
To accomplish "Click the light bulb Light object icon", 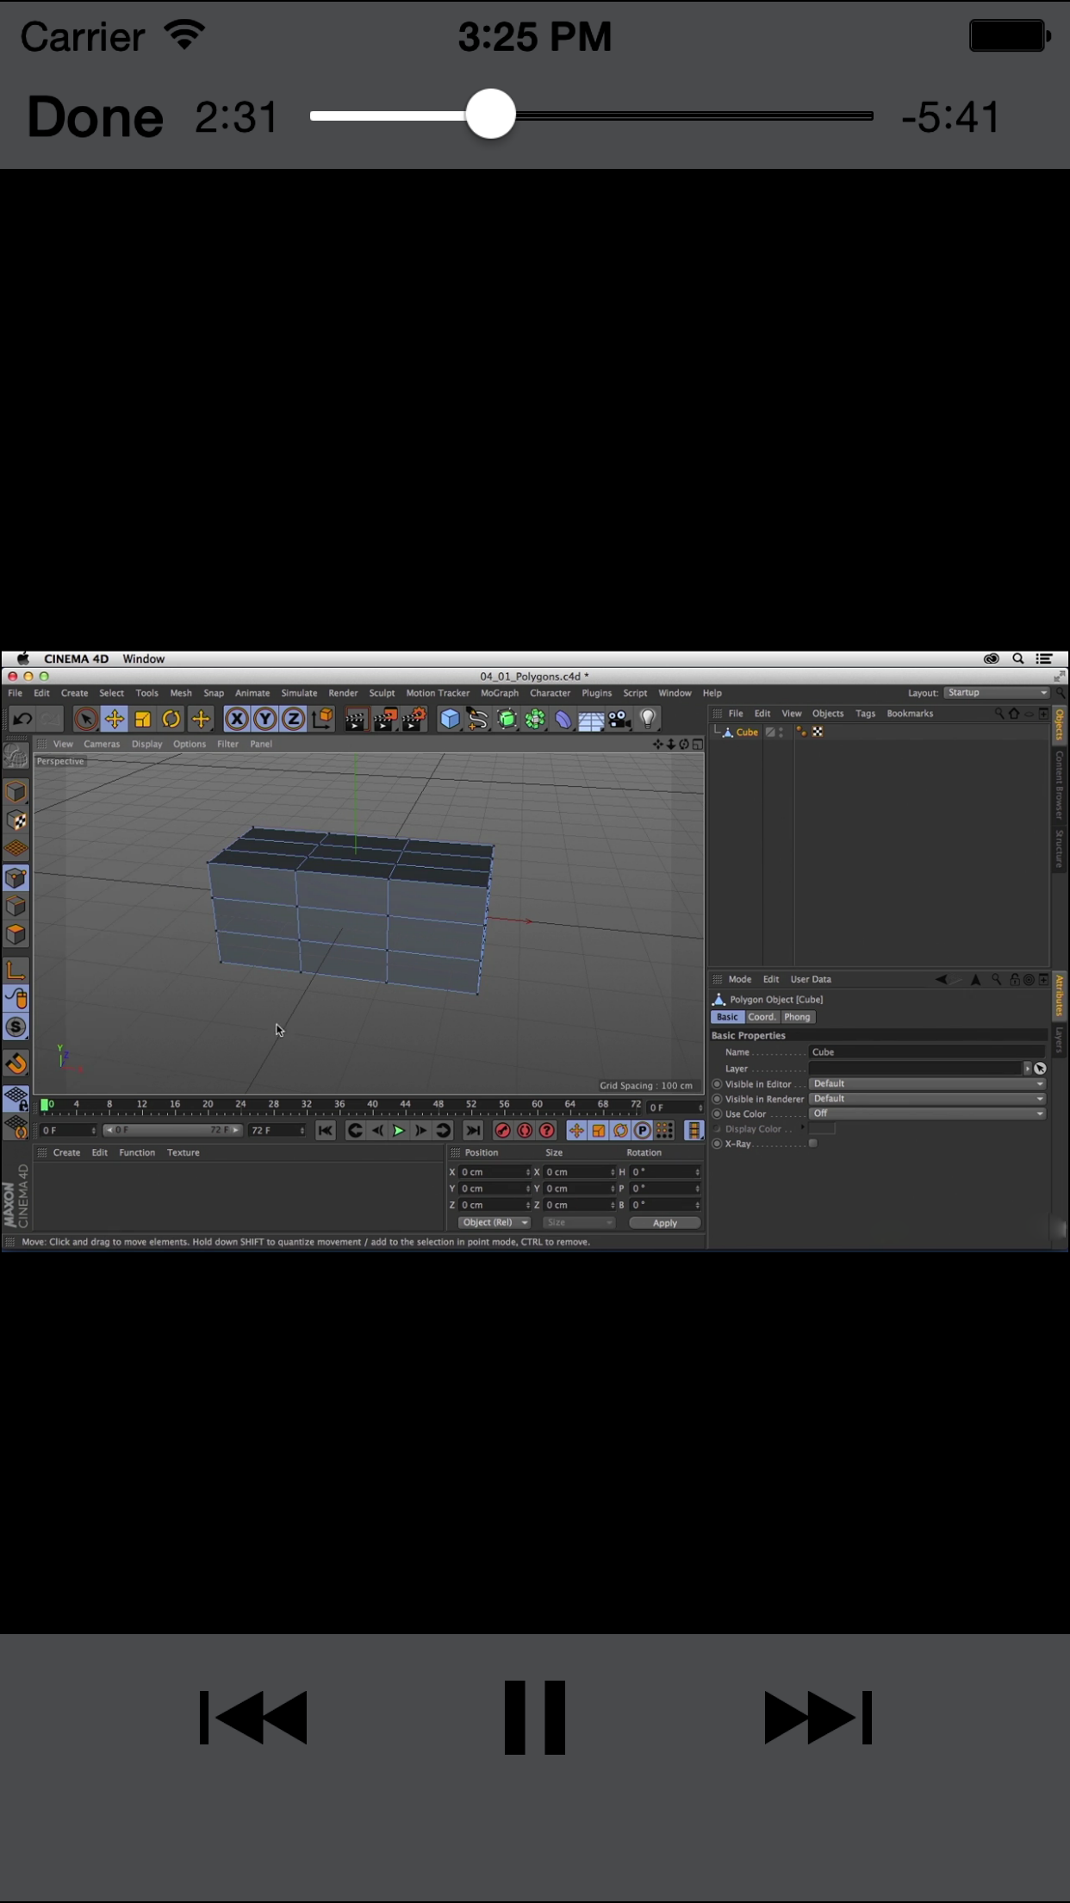I will (648, 719).
